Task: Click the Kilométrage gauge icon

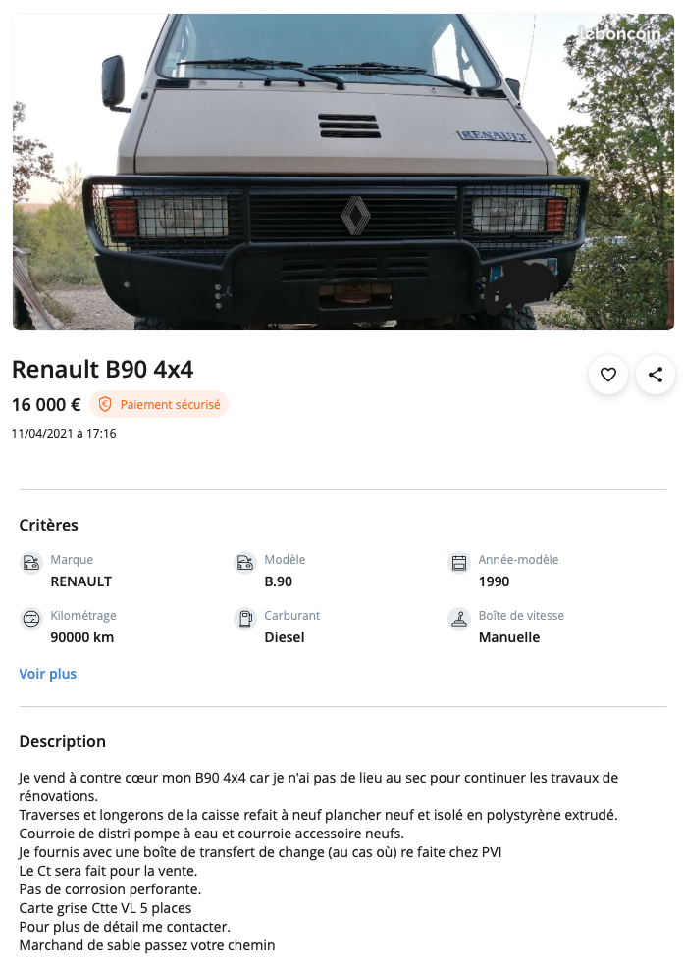Action: coord(31,619)
